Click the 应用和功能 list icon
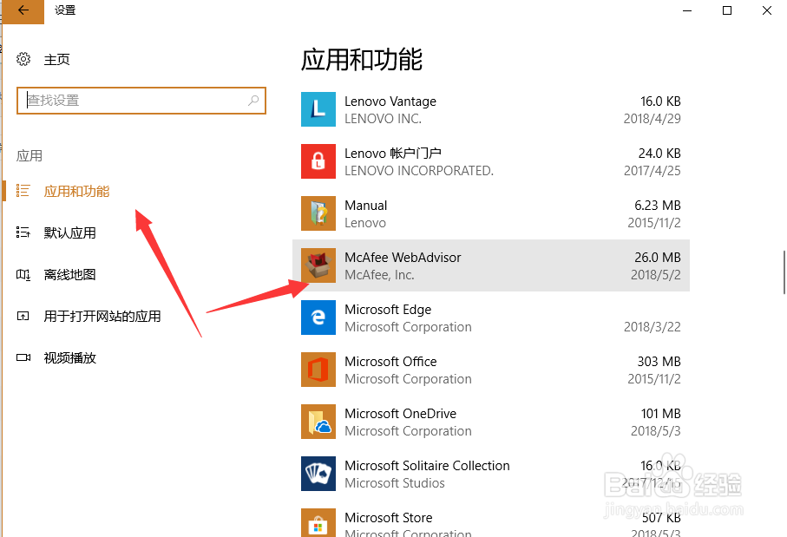Viewport: 787px width, 537px height. coord(23,191)
